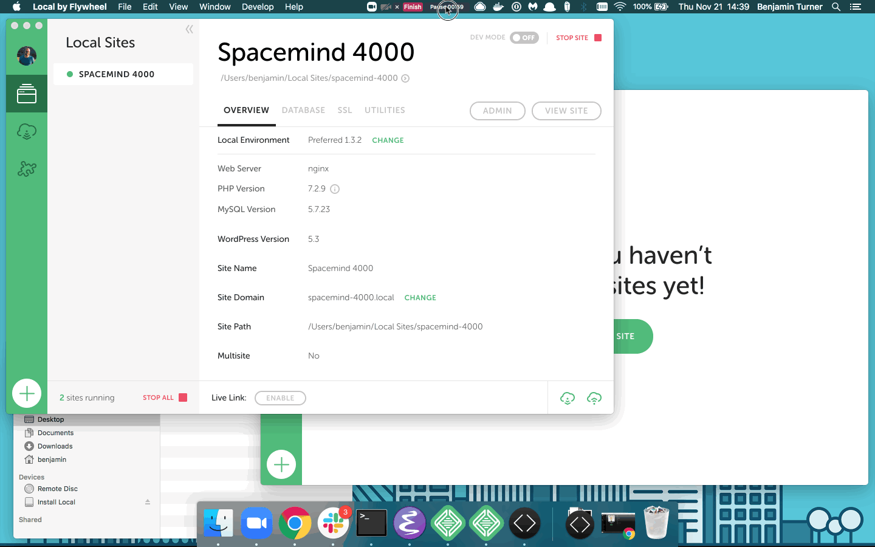
Task: Switch to the Overview tab
Action: [246, 111]
